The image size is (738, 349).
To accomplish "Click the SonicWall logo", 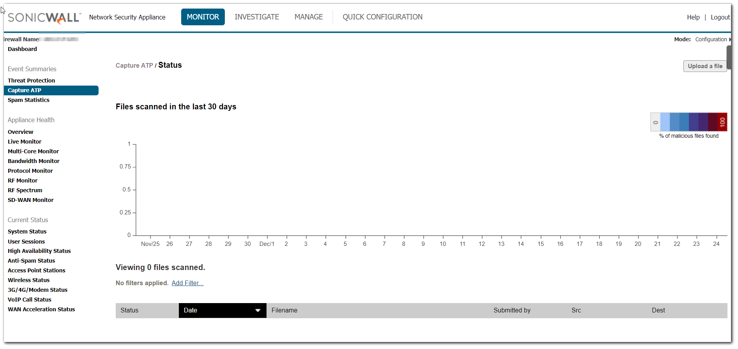I will tap(44, 18).
